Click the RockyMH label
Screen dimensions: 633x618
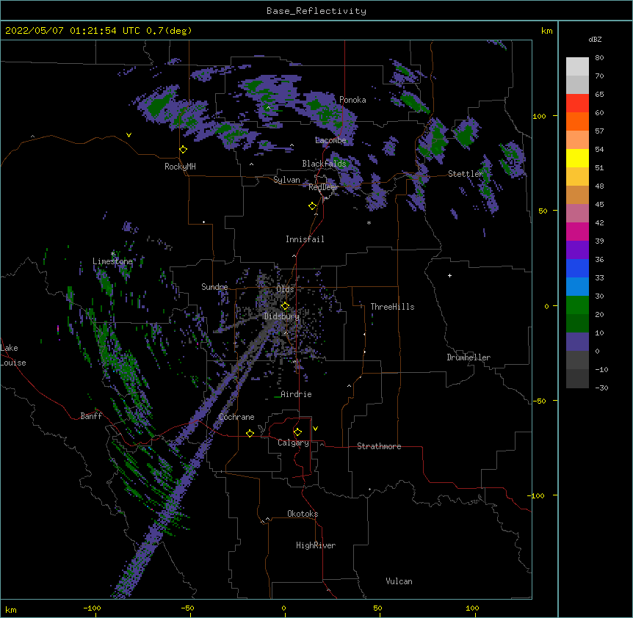click(x=180, y=167)
